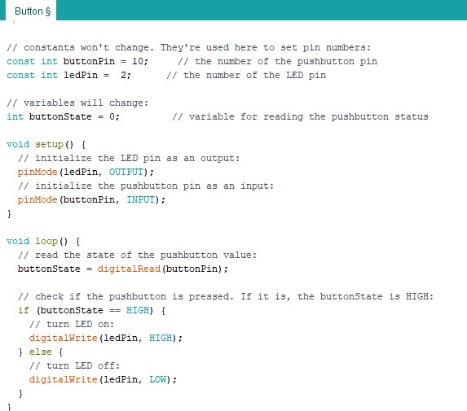
Task: Click the digitalWrite call that sets HIGH
Action: 106,338
